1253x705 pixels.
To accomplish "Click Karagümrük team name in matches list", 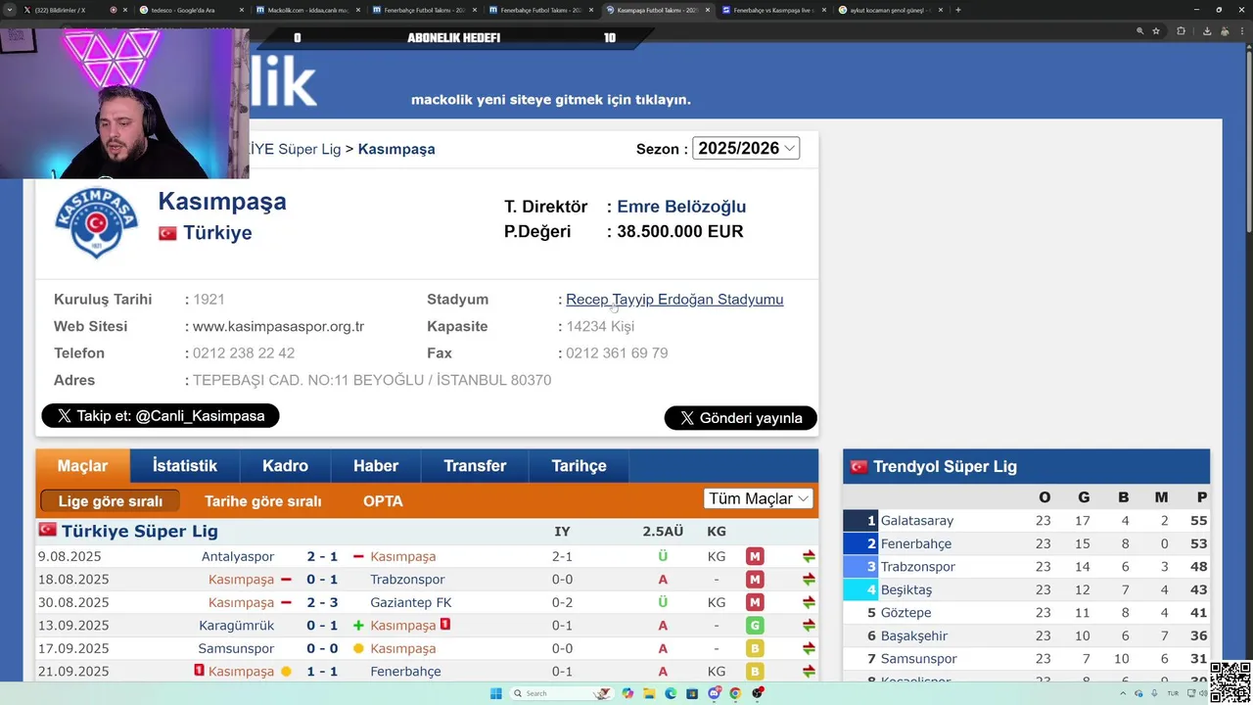I will [236, 626].
